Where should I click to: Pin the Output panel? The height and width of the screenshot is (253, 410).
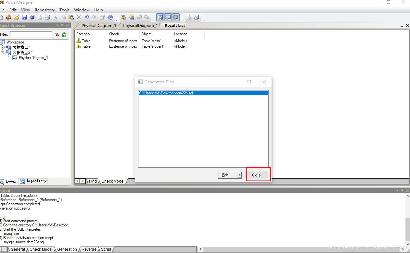coord(402,191)
